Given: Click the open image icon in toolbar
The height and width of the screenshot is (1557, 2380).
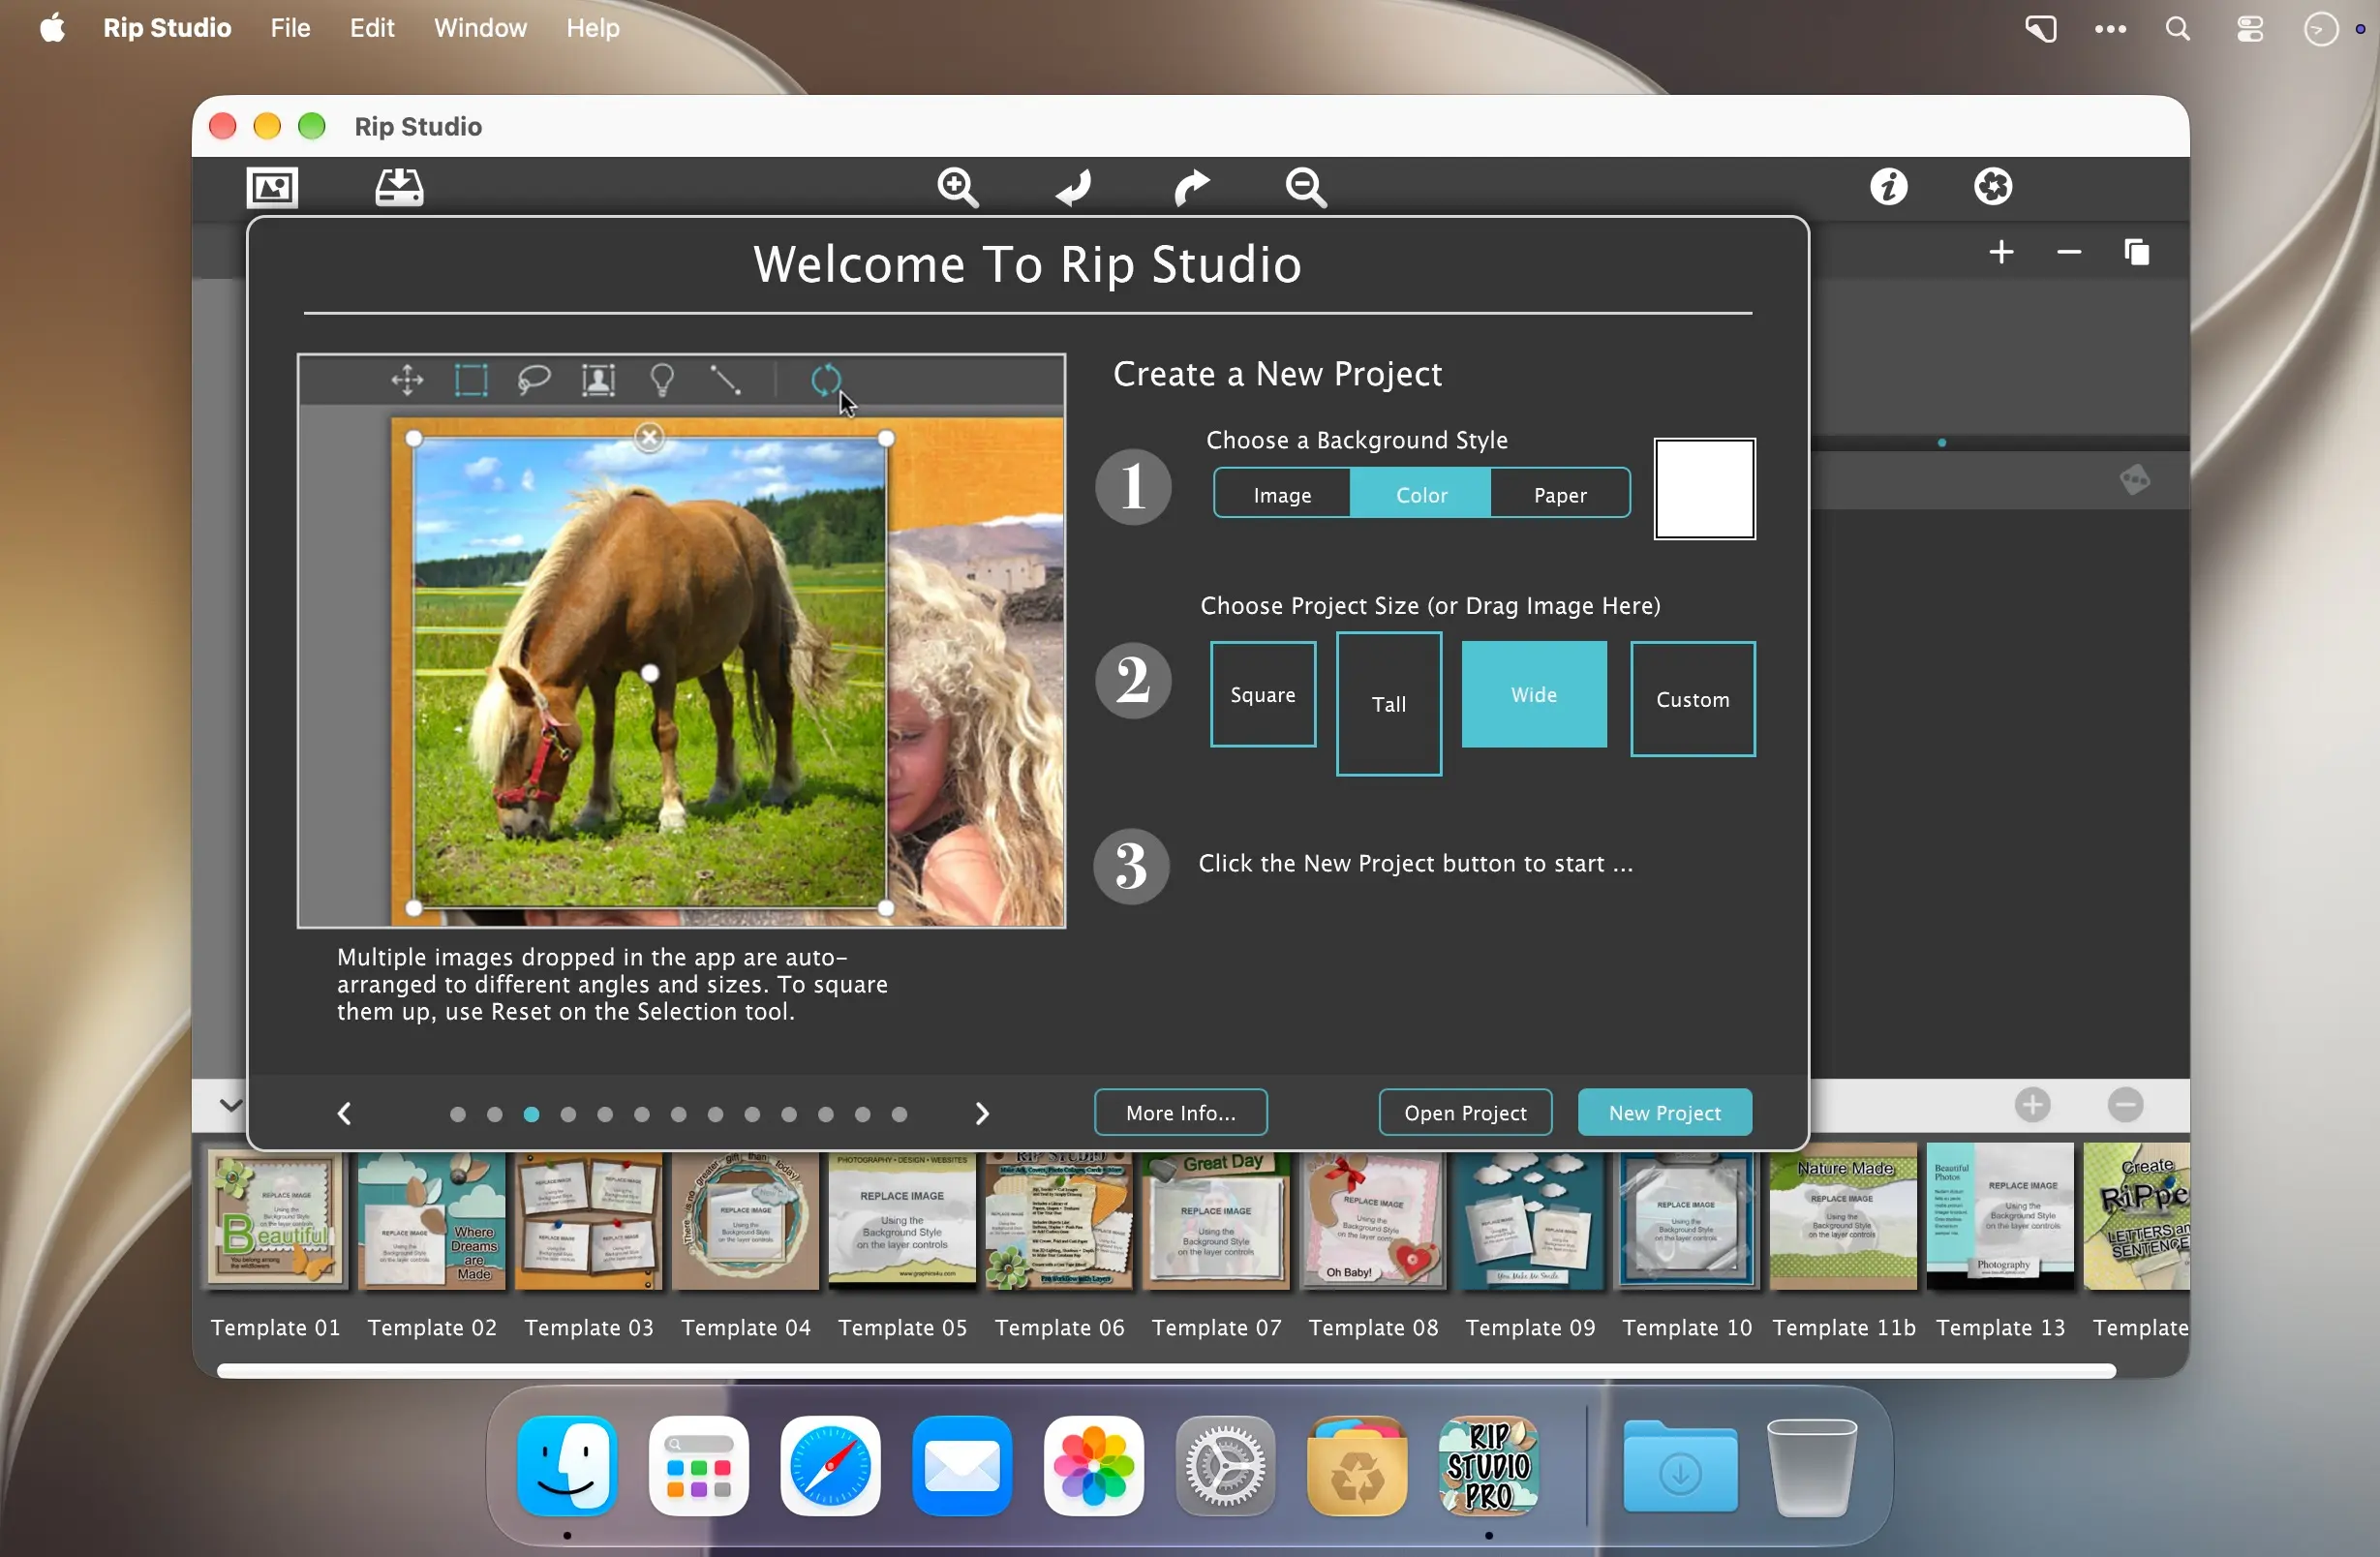Looking at the screenshot, I should click(x=272, y=187).
